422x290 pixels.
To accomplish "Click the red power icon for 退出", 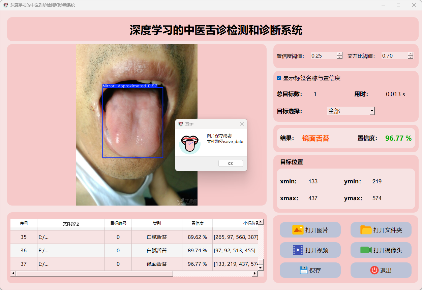I will pyautogui.click(x=374, y=270).
